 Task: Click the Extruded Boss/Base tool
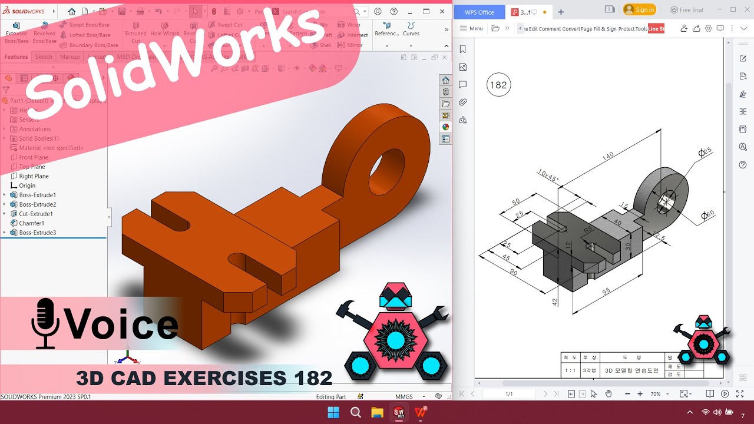(x=16, y=33)
